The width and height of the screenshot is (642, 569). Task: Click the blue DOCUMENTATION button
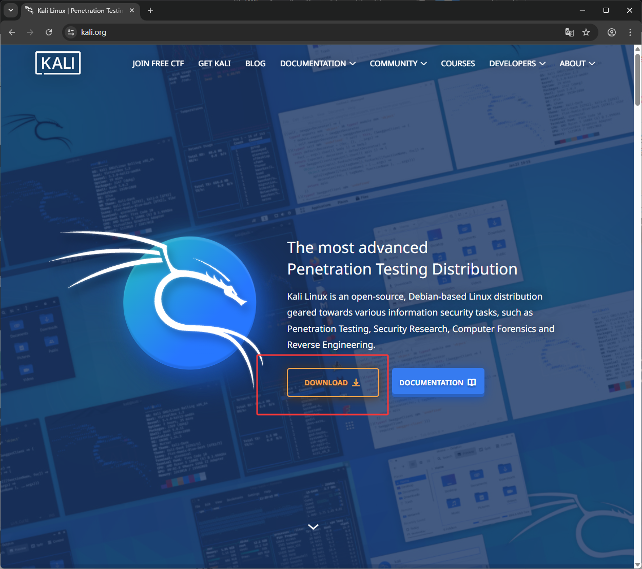click(x=438, y=382)
